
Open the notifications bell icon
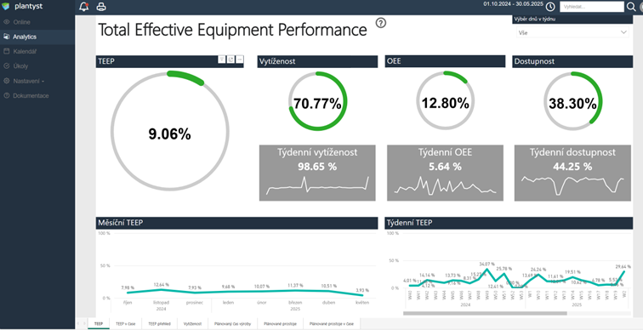(x=83, y=7)
